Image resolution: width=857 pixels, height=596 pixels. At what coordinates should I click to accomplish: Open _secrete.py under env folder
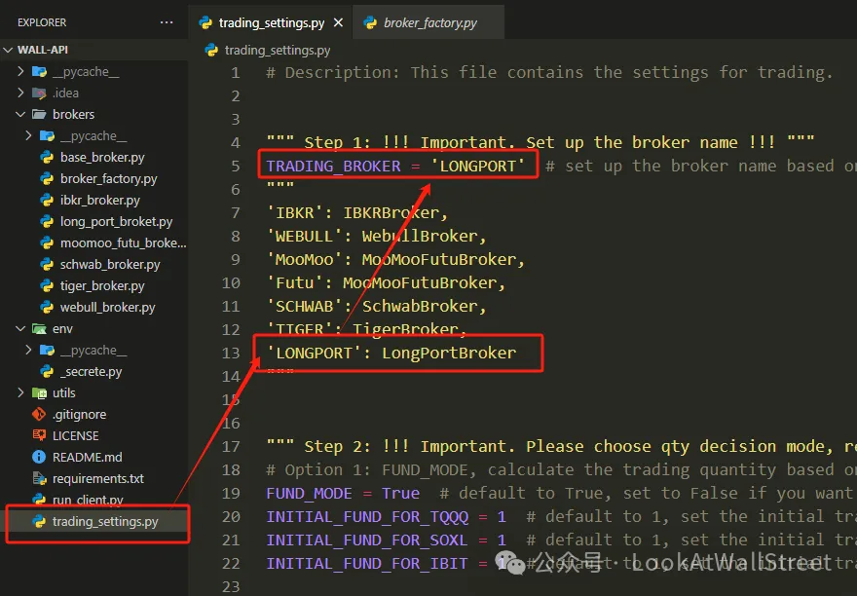click(91, 372)
